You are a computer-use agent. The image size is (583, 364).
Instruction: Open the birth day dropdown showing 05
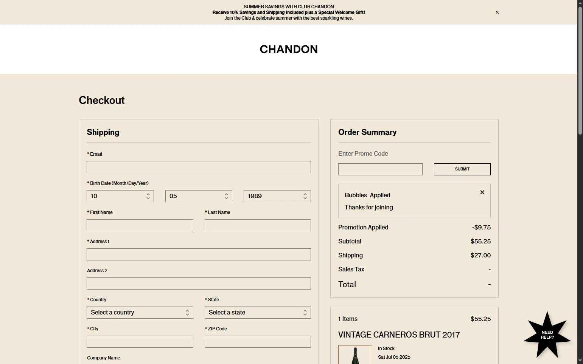(x=199, y=196)
